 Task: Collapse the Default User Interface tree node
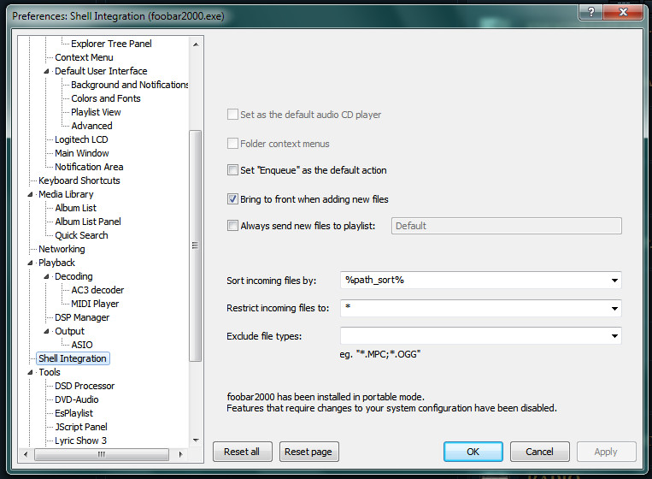pyautogui.click(x=46, y=71)
